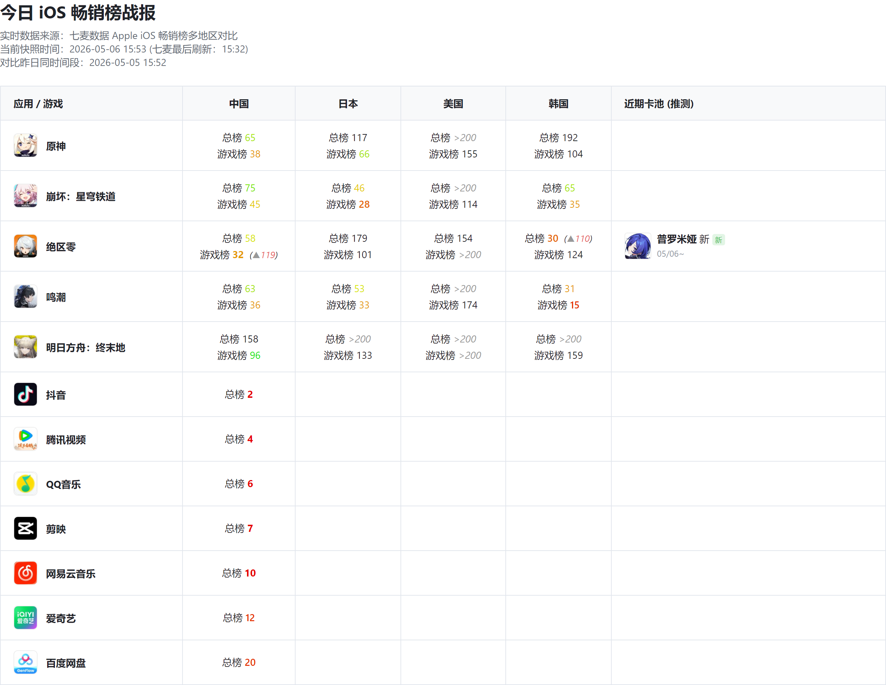The width and height of the screenshot is (886, 685).
Task: Click the 绝区零 game name
Action: pos(61,247)
